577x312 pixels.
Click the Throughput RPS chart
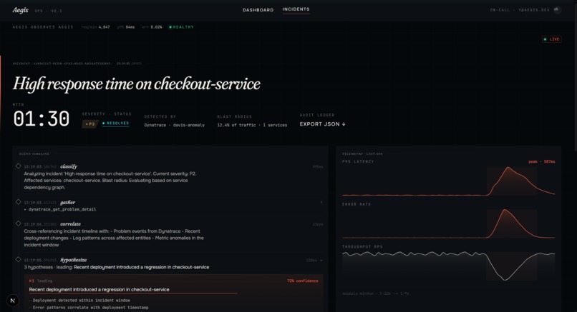pyautogui.click(x=448, y=266)
